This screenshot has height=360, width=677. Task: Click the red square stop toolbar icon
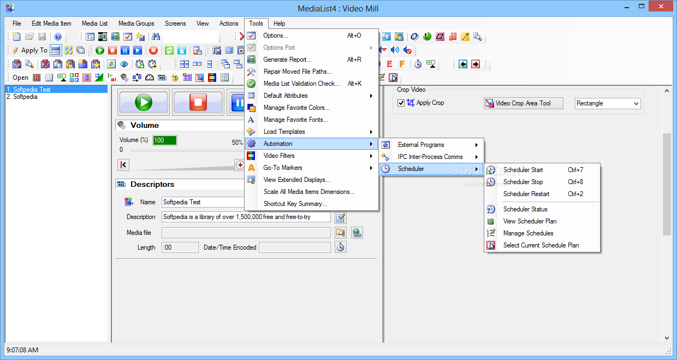(x=112, y=50)
